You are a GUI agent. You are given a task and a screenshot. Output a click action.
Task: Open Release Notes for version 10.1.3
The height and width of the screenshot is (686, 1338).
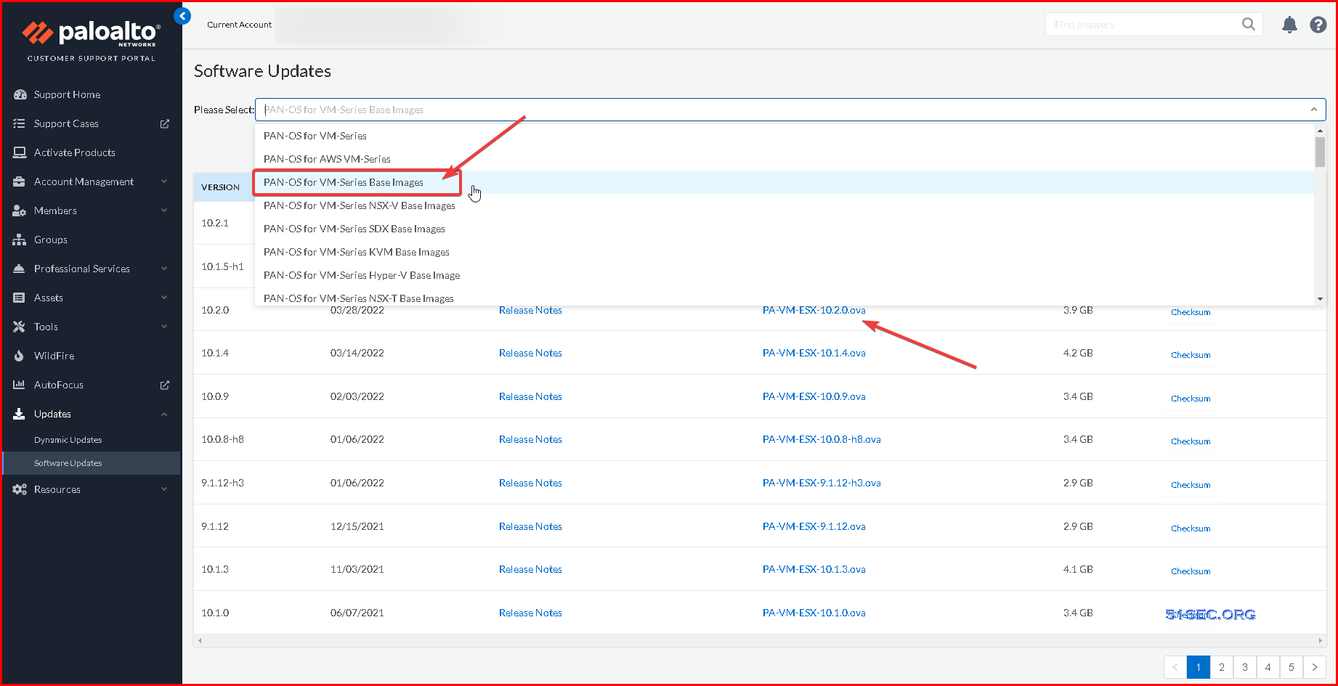[530, 569]
